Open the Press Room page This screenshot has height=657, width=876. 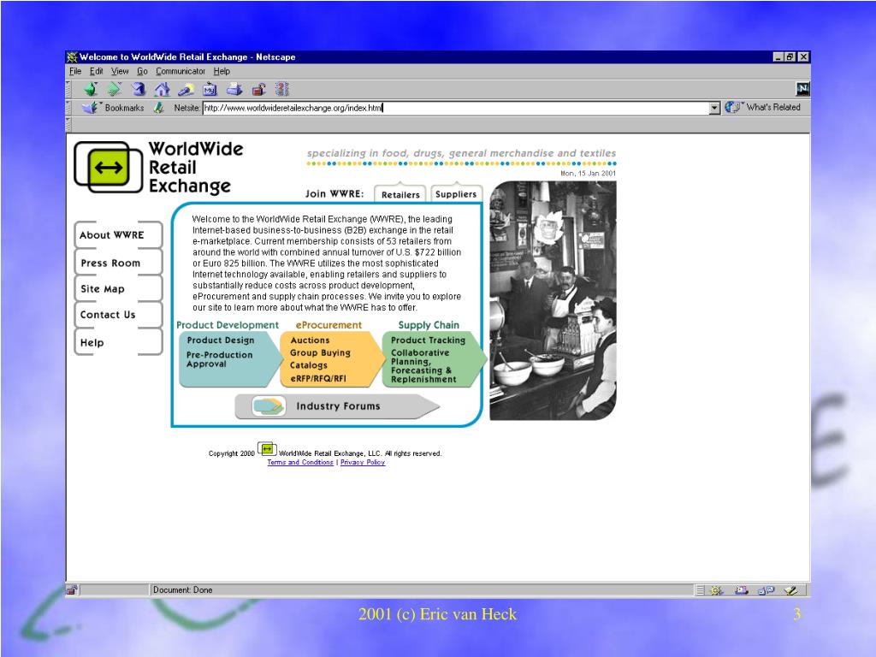tap(118, 262)
